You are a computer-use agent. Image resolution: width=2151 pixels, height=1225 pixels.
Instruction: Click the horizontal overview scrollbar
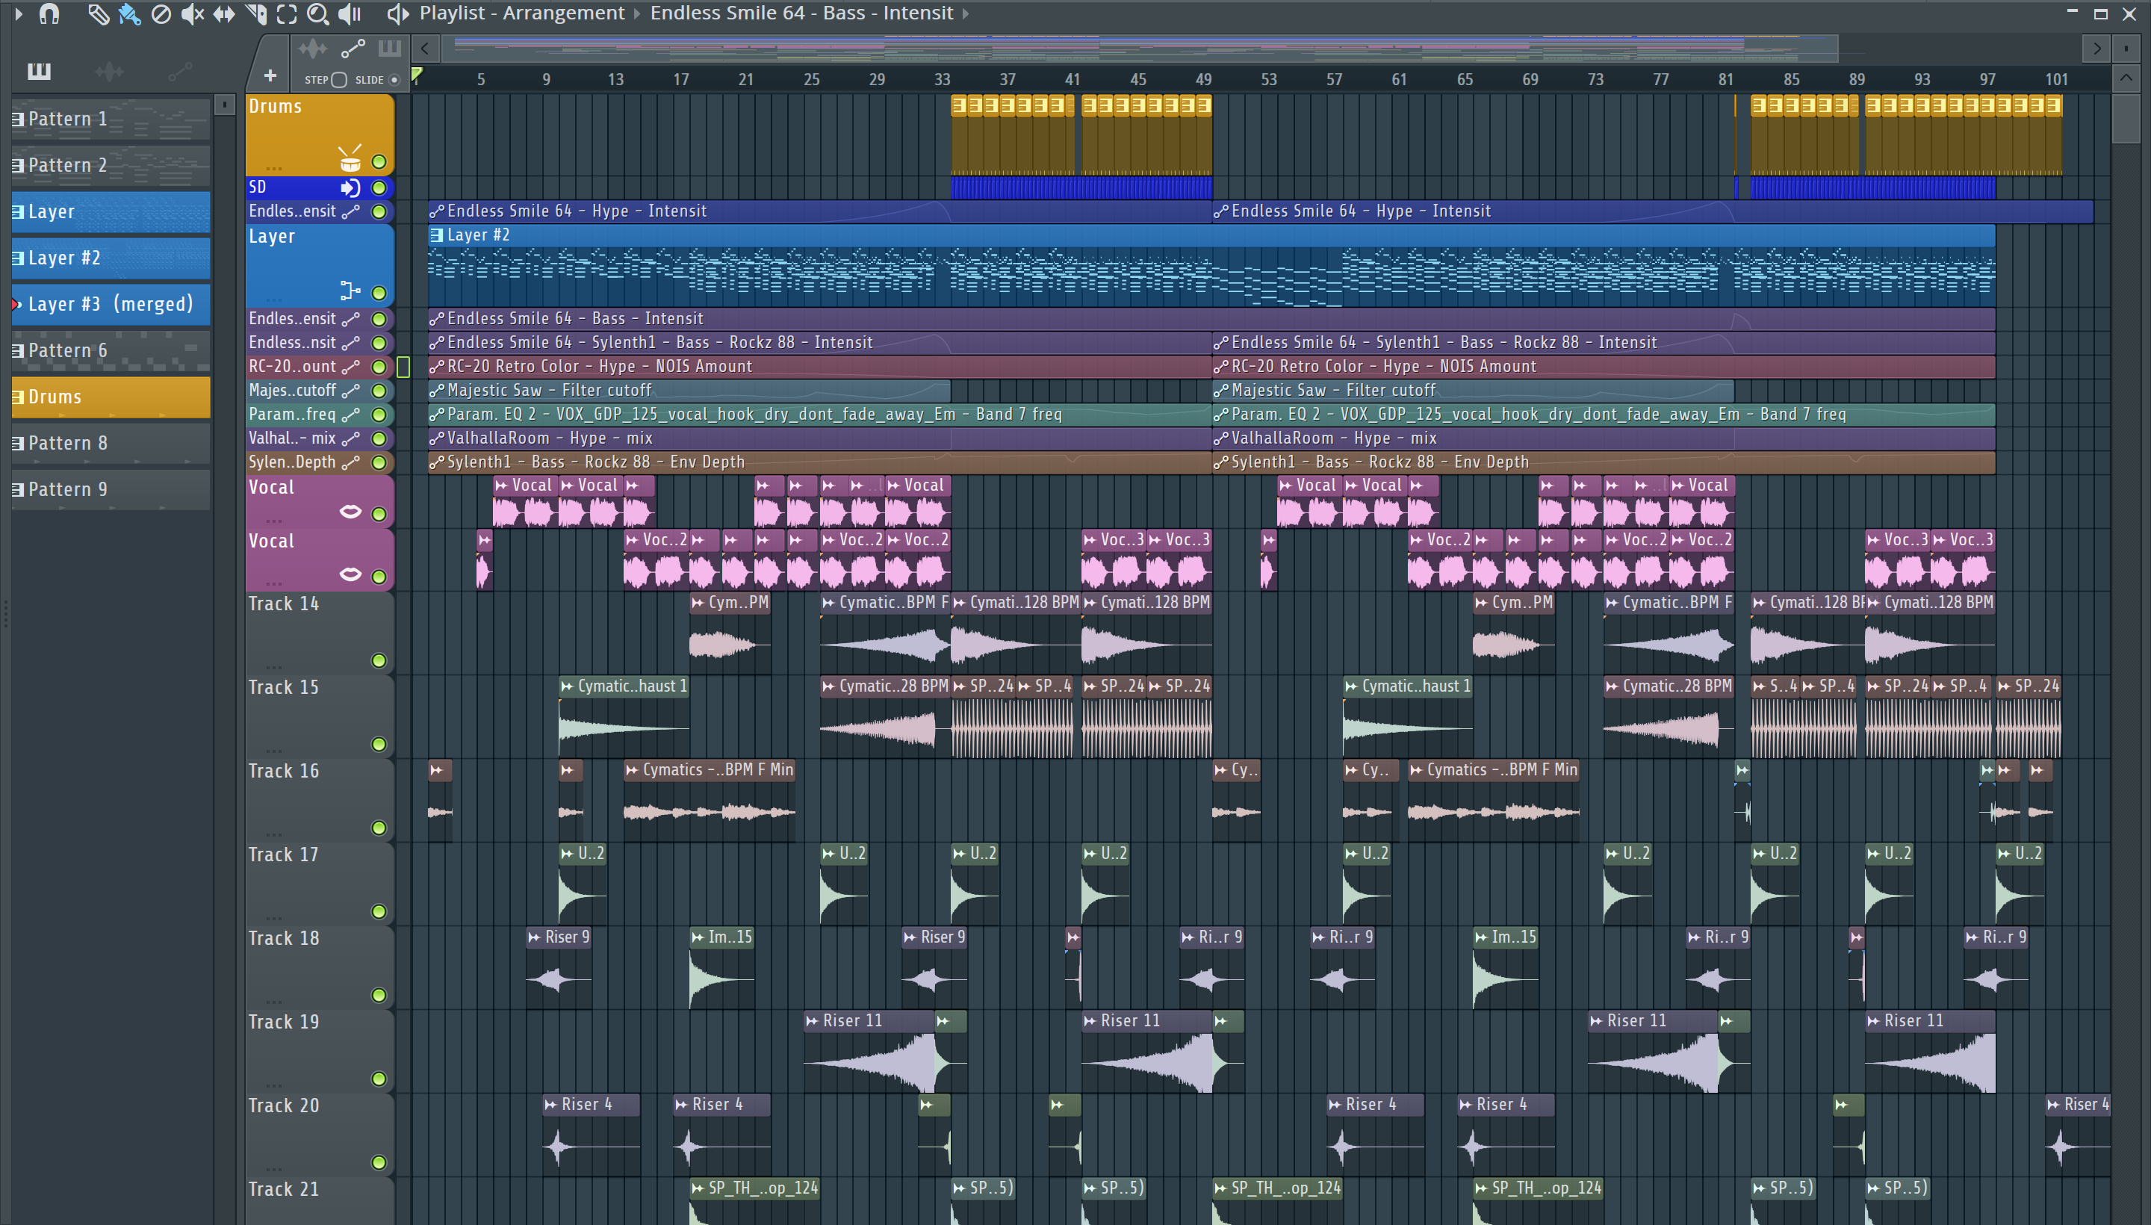pos(1140,48)
